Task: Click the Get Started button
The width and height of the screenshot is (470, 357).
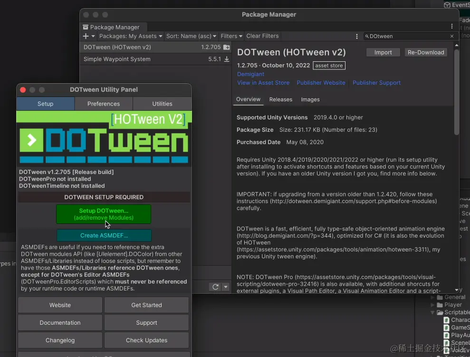Action: click(146, 305)
